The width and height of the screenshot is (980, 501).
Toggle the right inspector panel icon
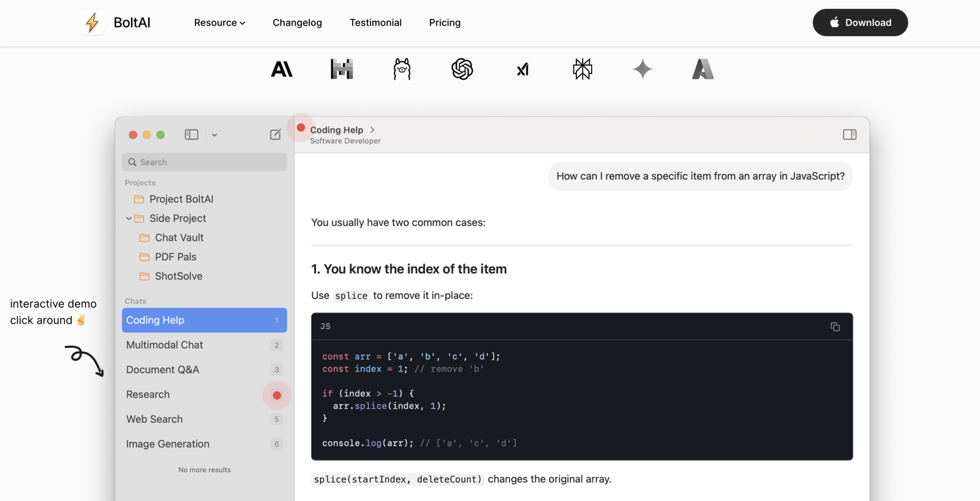coord(850,134)
